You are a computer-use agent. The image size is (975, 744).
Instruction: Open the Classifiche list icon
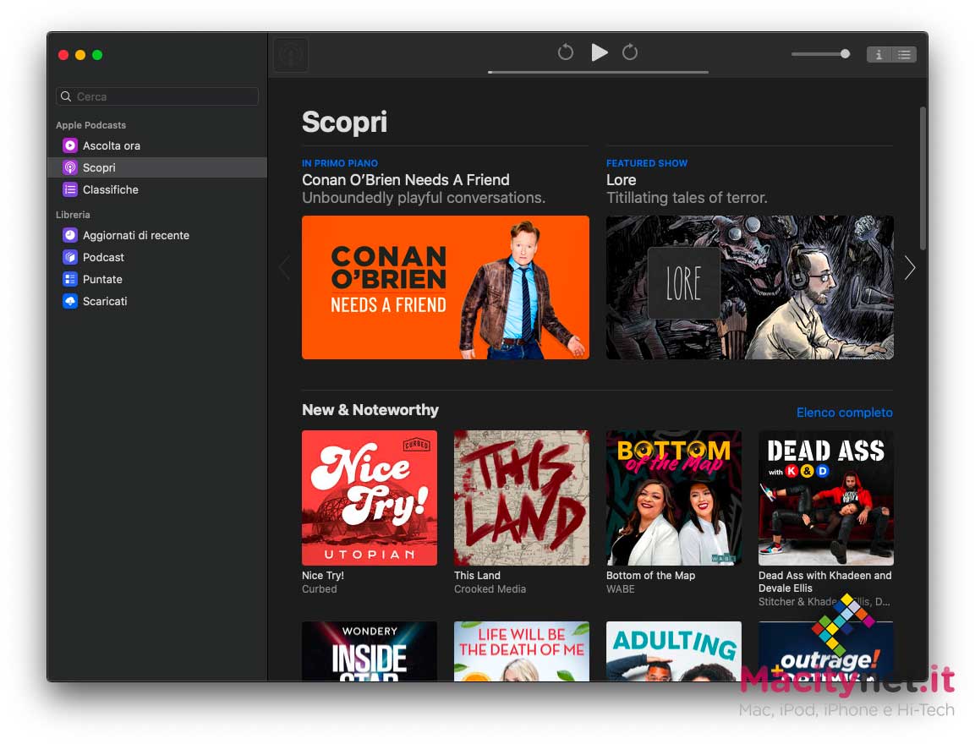pyautogui.click(x=70, y=189)
